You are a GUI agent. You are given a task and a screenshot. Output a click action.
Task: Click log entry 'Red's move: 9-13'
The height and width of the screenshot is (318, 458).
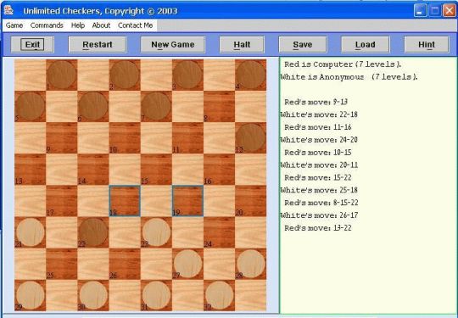click(x=316, y=102)
